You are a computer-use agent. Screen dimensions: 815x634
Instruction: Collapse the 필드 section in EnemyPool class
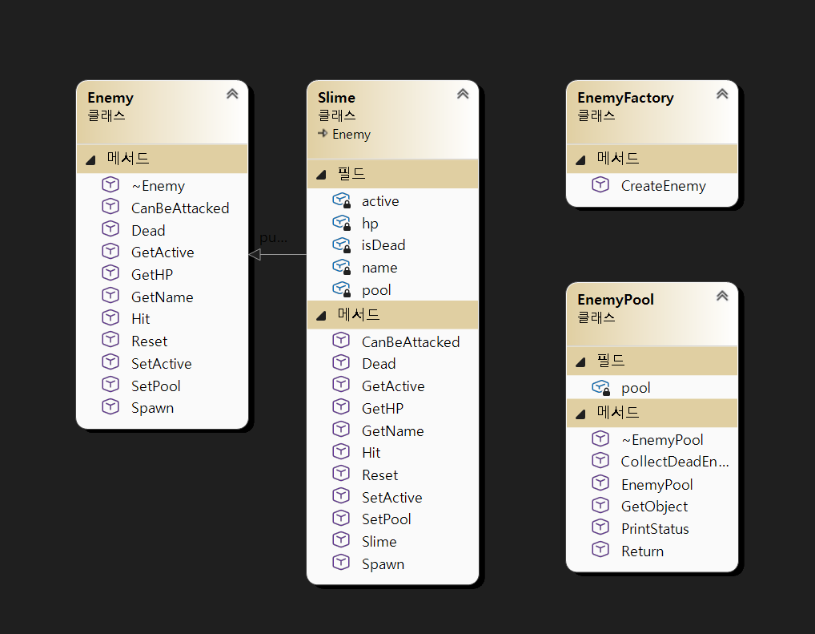click(x=580, y=361)
